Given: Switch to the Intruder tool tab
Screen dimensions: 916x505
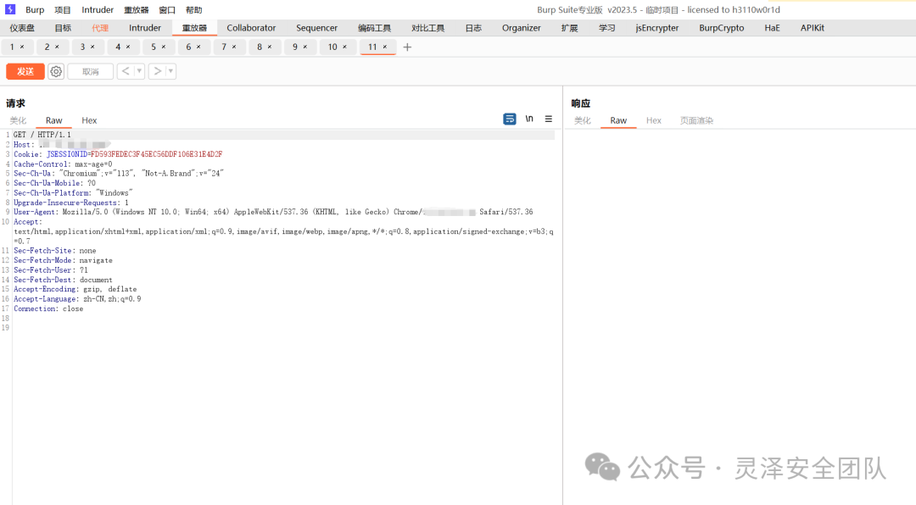Looking at the screenshot, I should (145, 28).
